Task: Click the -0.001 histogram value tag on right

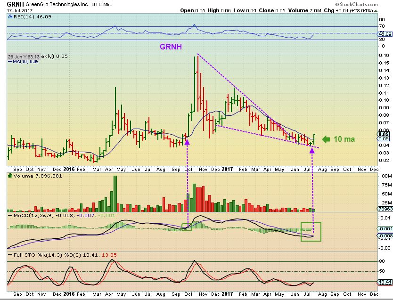Action: click(385, 228)
